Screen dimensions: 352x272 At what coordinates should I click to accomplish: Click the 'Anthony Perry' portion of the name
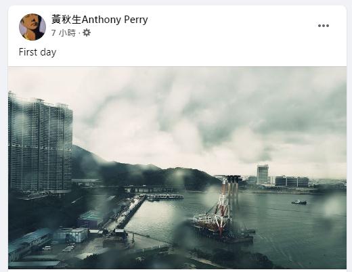pos(114,20)
